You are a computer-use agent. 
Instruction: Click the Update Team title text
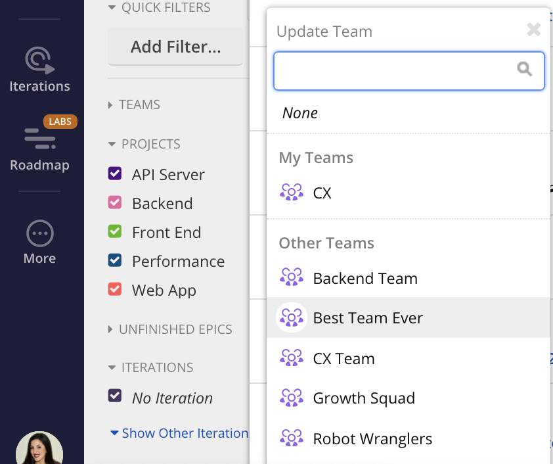(x=324, y=32)
